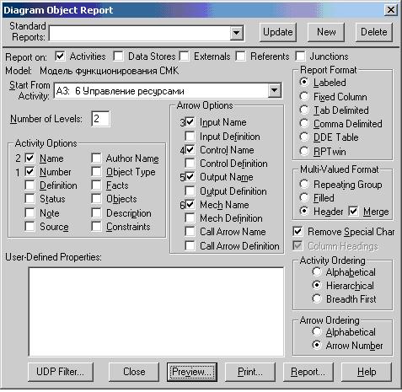Select the Header multi-valued format

(x=304, y=211)
